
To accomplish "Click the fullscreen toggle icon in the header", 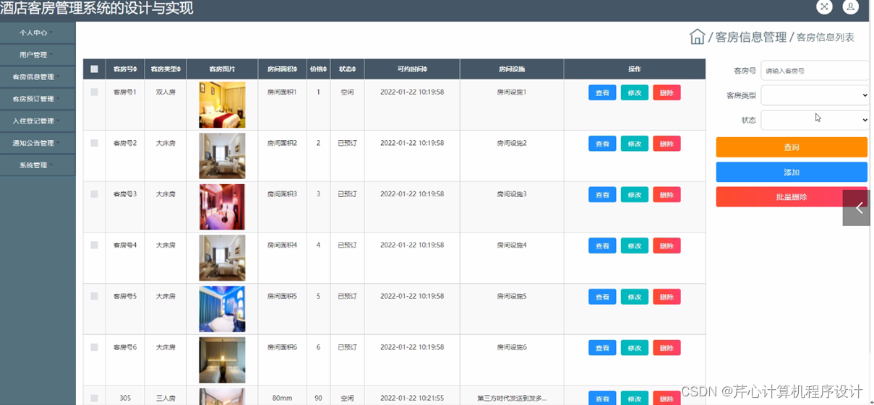I will [x=824, y=7].
